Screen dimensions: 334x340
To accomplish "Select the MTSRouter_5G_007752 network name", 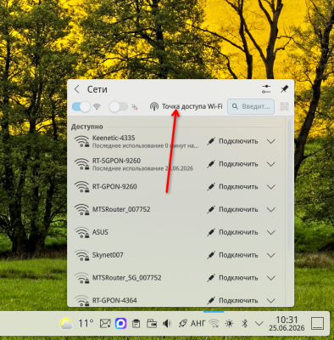I will click(127, 278).
